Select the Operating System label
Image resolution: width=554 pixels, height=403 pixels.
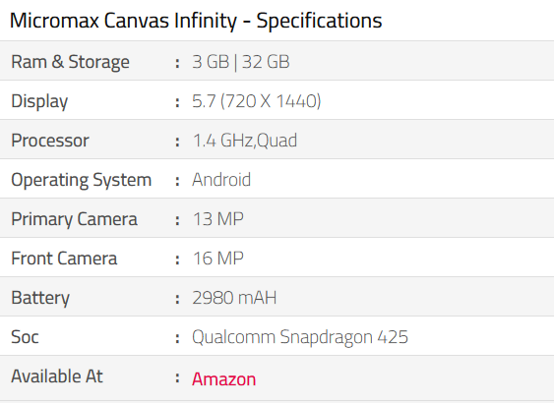(82, 180)
